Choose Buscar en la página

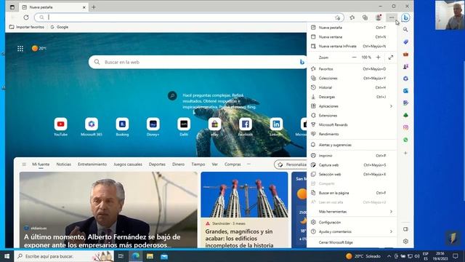coord(352,193)
